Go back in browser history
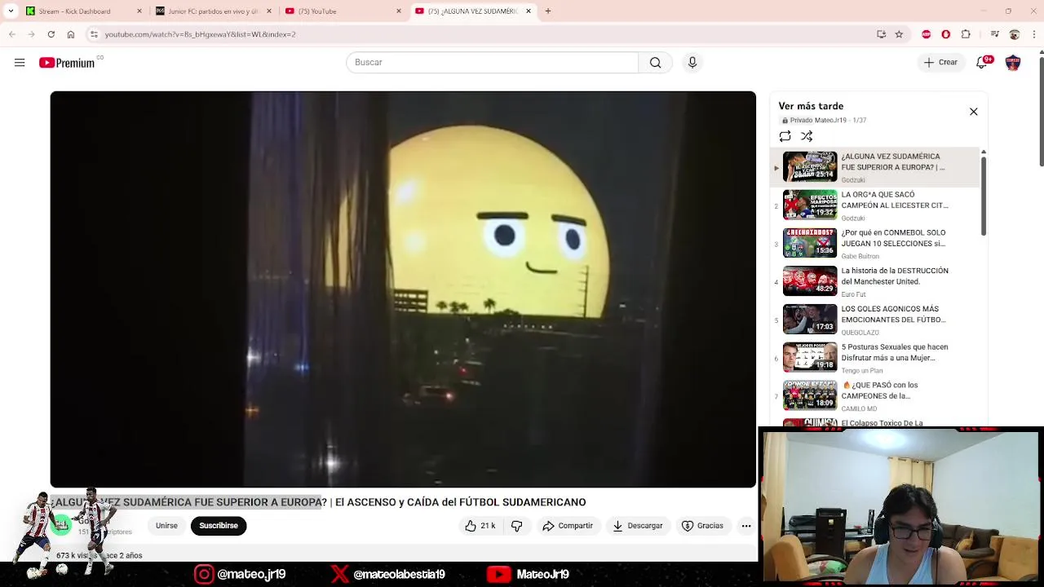Screen dimensions: 1044x587 [x=12, y=34]
